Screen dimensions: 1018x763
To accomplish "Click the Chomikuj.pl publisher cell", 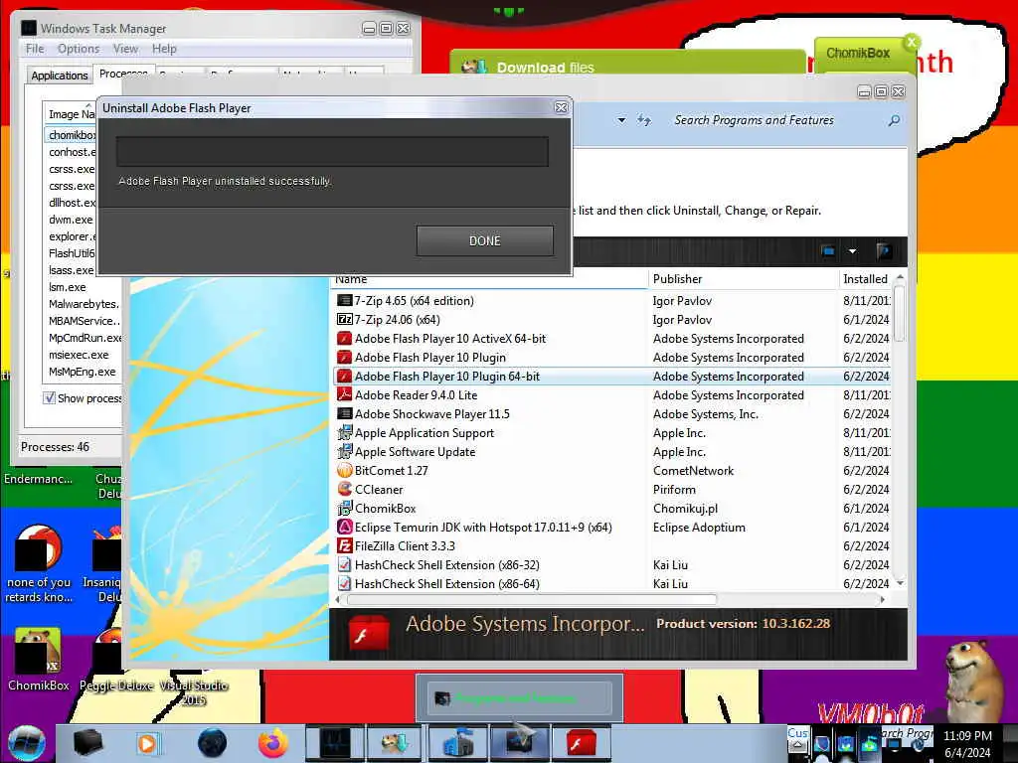I will 685,508.
